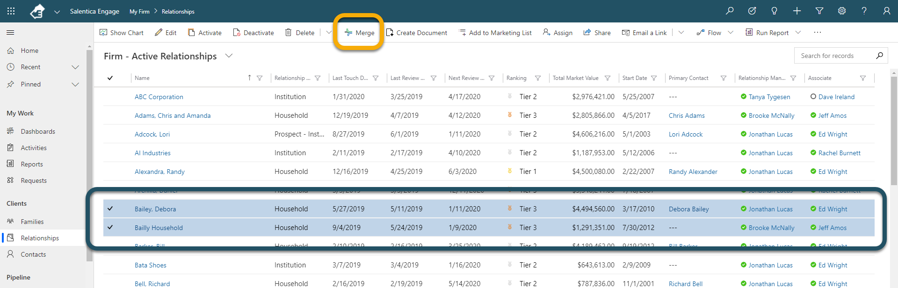Expand the Recent section in sidebar
The image size is (898, 288).
pyautogui.click(x=75, y=67)
